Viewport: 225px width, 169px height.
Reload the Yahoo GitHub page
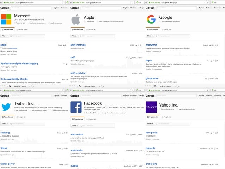coord(208,90)
